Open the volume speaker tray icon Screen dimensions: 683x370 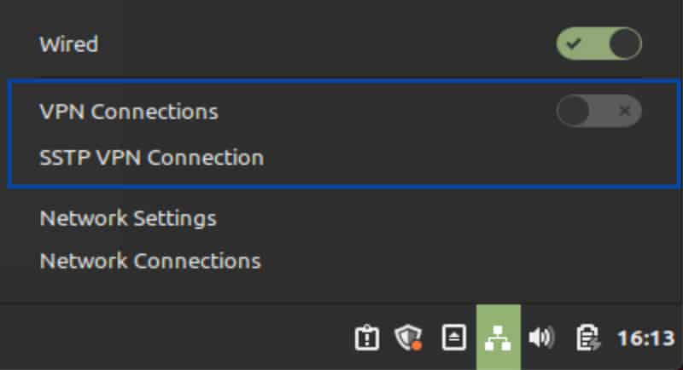tap(541, 338)
